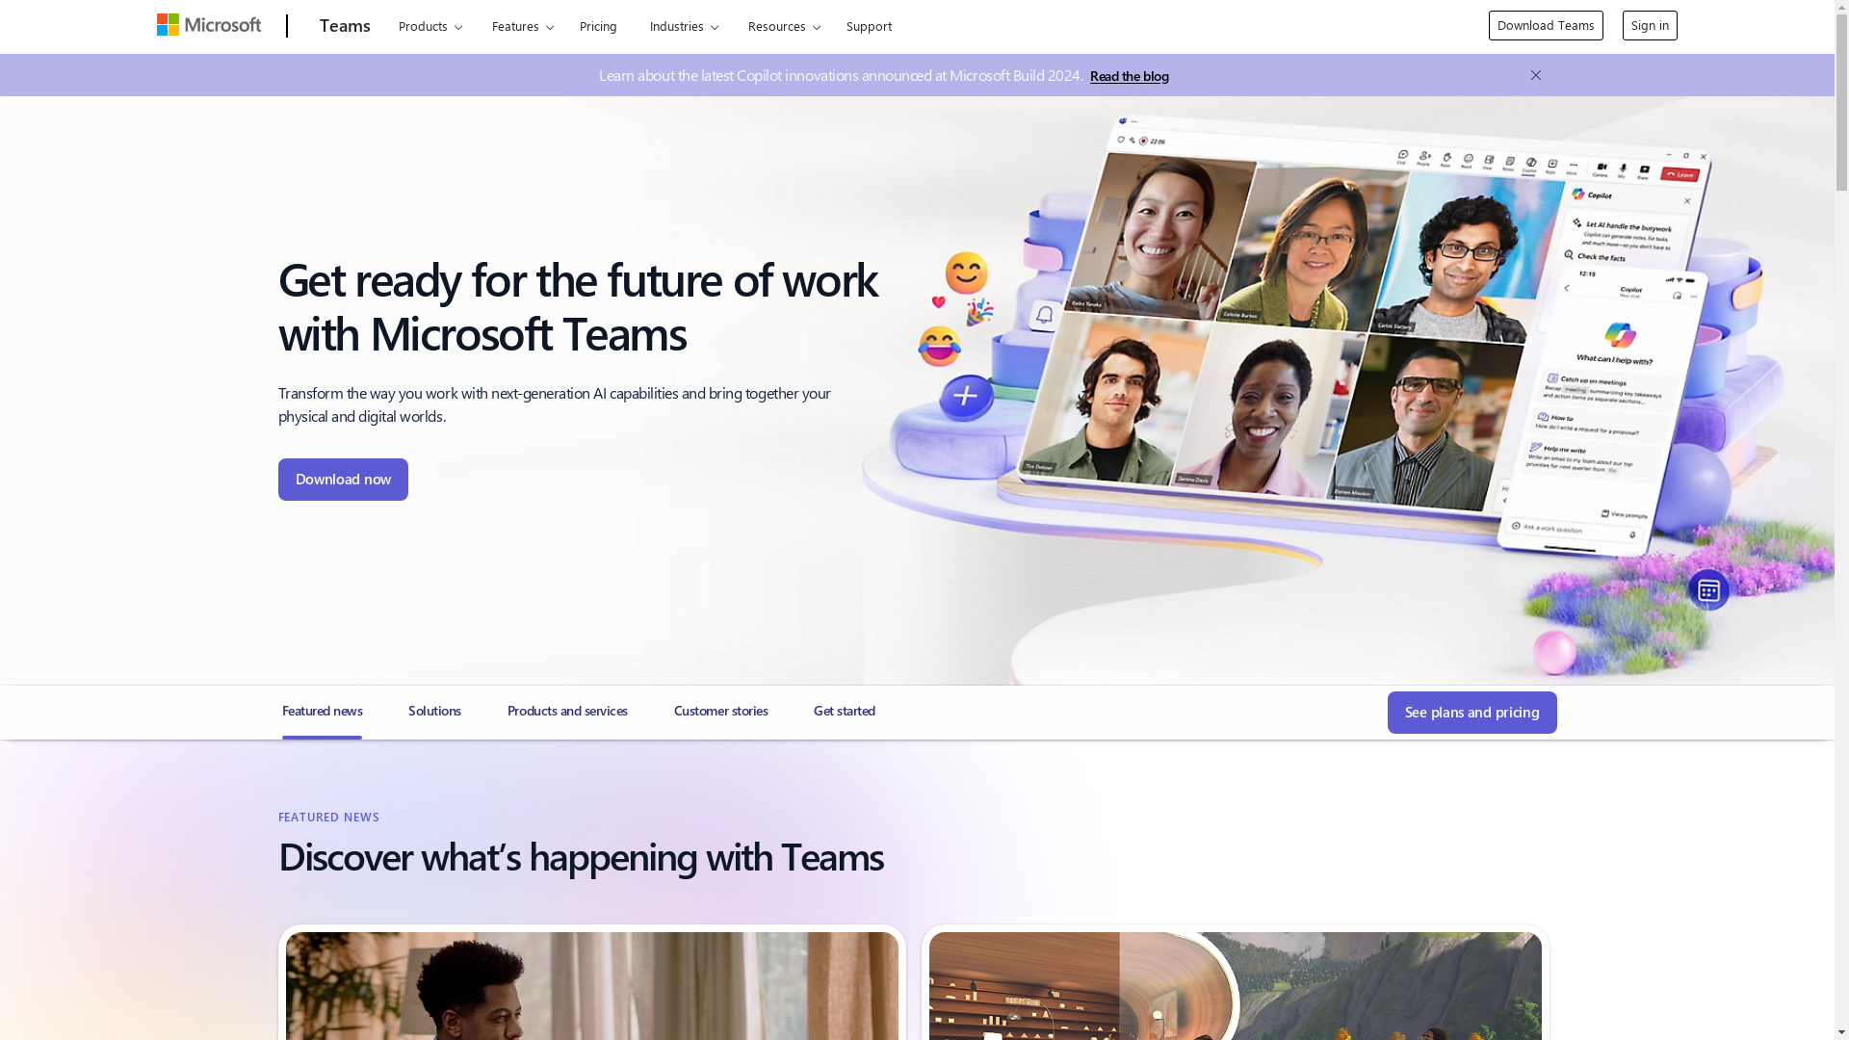Click the close banner notification icon
The width and height of the screenshot is (1849, 1040).
(x=1537, y=75)
